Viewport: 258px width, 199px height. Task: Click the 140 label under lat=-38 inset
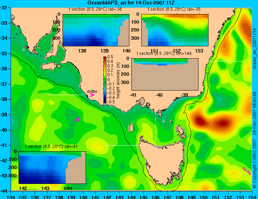[x=127, y=51]
